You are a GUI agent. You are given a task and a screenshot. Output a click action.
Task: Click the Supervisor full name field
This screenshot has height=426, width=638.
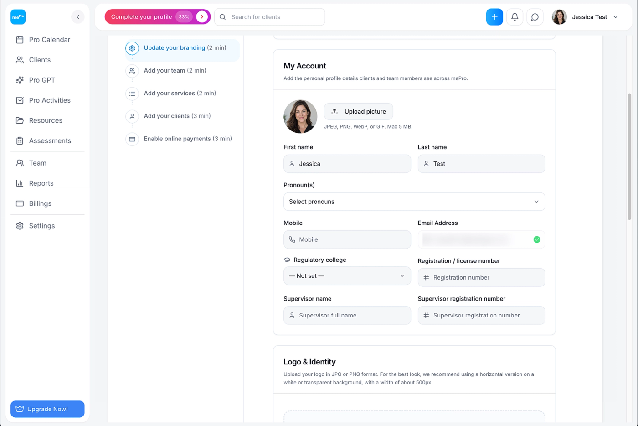click(347, 315)
